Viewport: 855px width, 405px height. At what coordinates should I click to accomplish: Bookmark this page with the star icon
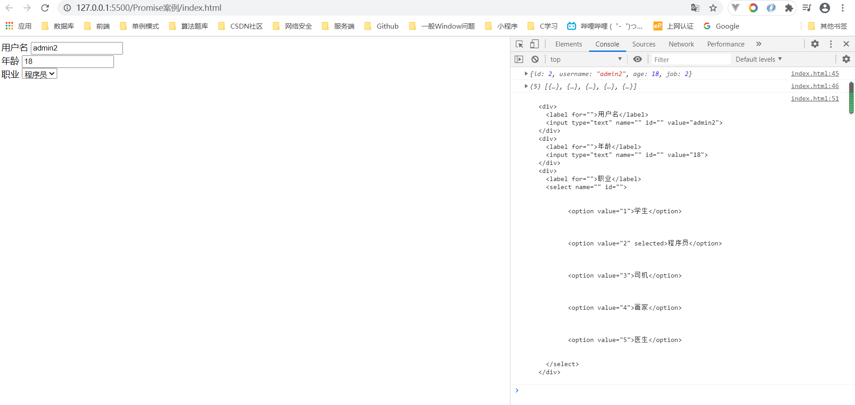click(713, 8)
